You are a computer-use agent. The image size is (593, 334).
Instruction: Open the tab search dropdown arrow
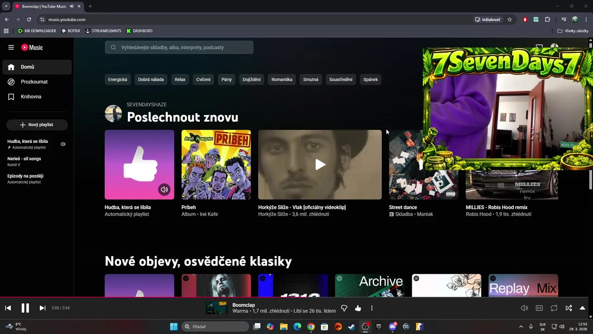click(6, 6)
